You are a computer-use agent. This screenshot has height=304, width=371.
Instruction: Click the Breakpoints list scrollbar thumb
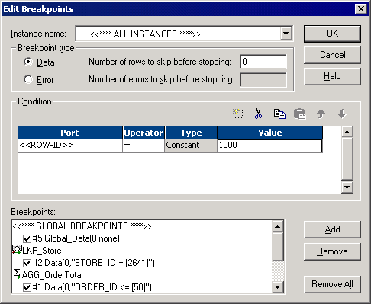click(x=277, y=247)
